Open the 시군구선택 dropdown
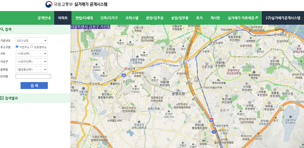This screenshot has height=148, width=304. point(32,62)
